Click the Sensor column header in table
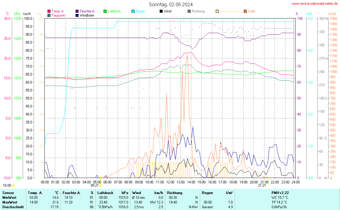340x210 pixels. (8, 193)
